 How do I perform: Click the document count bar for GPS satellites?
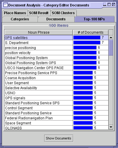87,38
